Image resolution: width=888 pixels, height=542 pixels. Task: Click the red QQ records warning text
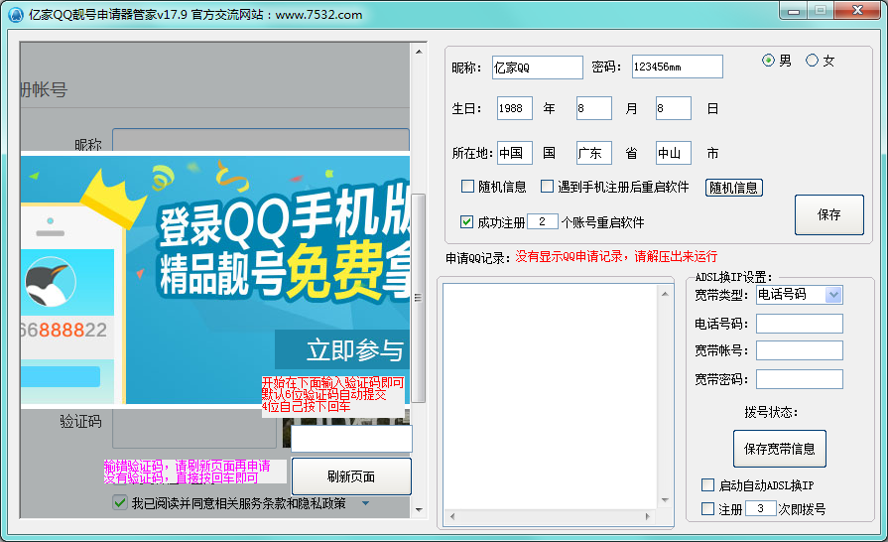(616, 256)
